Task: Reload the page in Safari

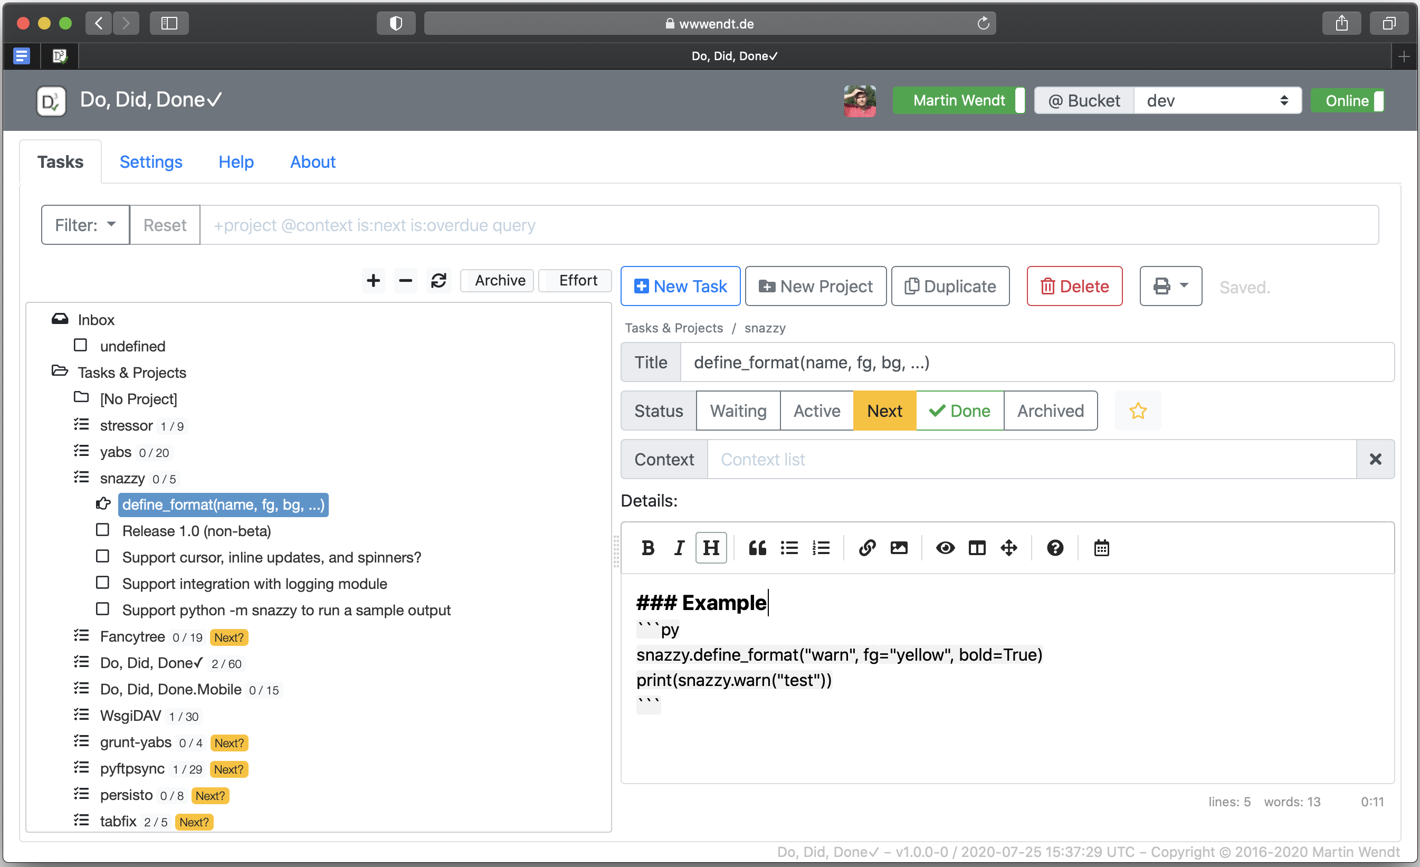Action: [x=983, y=23]
